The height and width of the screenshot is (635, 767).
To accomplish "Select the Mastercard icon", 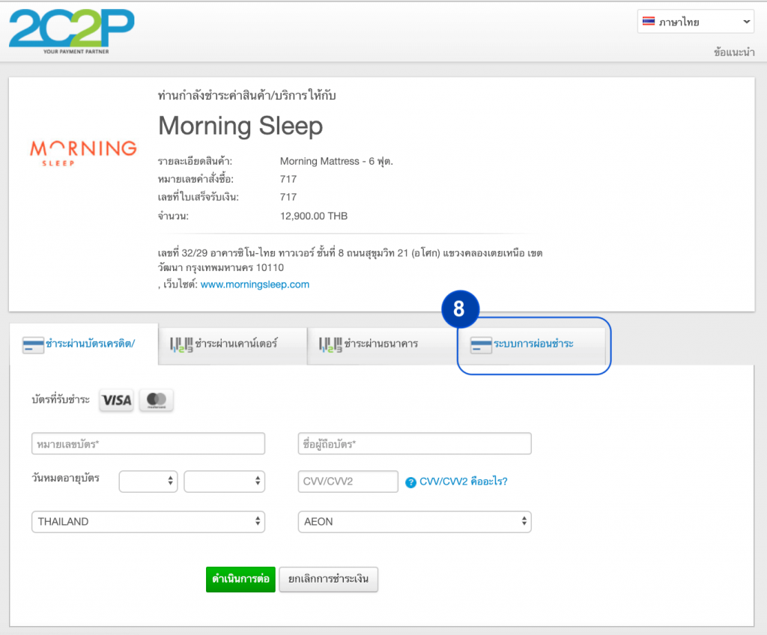I will pos(157,400).
